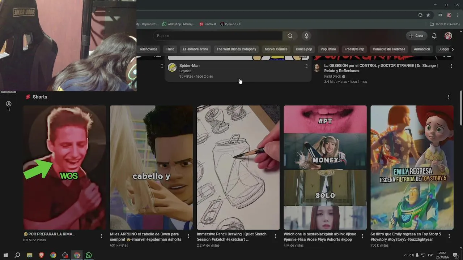This screenshot has width=463, height=260.
Task: Select the Trivia filter chip
Action: [170, 49]
